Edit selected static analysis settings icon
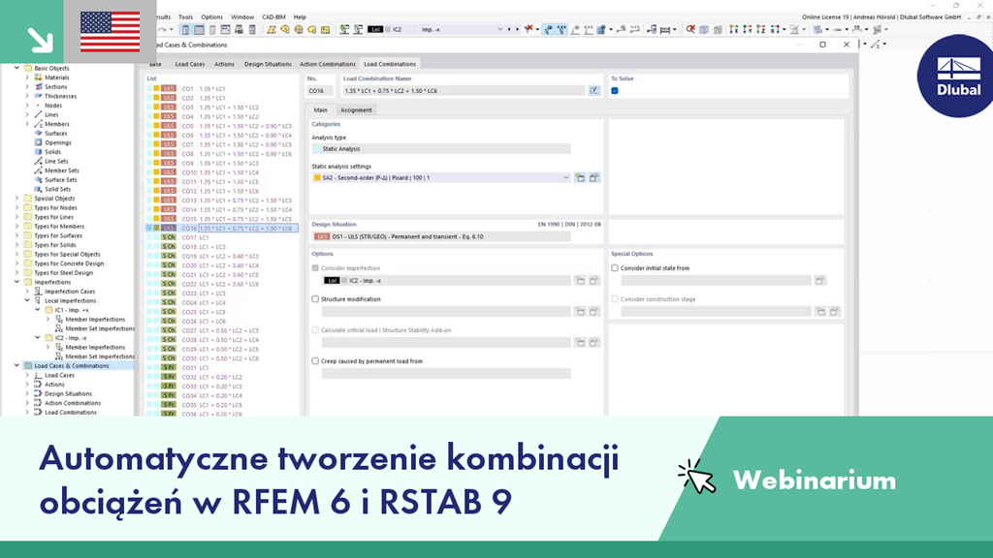Screen dimensions: 993x558 tap(594, 178)
